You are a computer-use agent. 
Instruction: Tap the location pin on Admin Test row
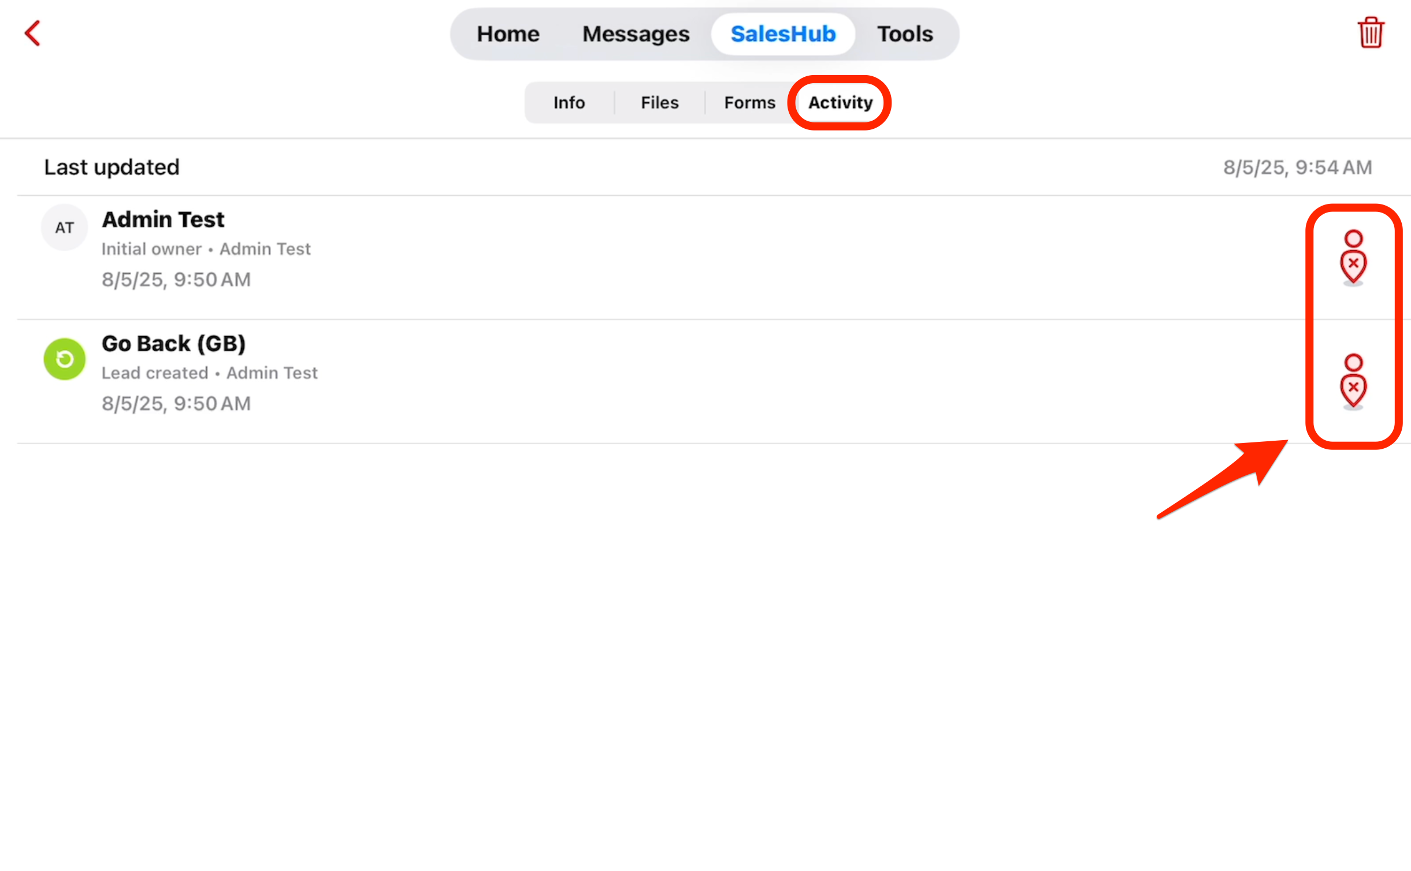coord(1353,258)
